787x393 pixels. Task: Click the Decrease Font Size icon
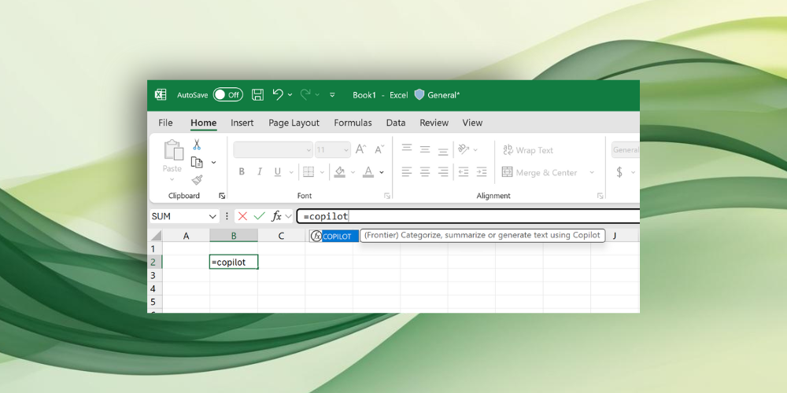pyautogui.click(x=379, y=149)
